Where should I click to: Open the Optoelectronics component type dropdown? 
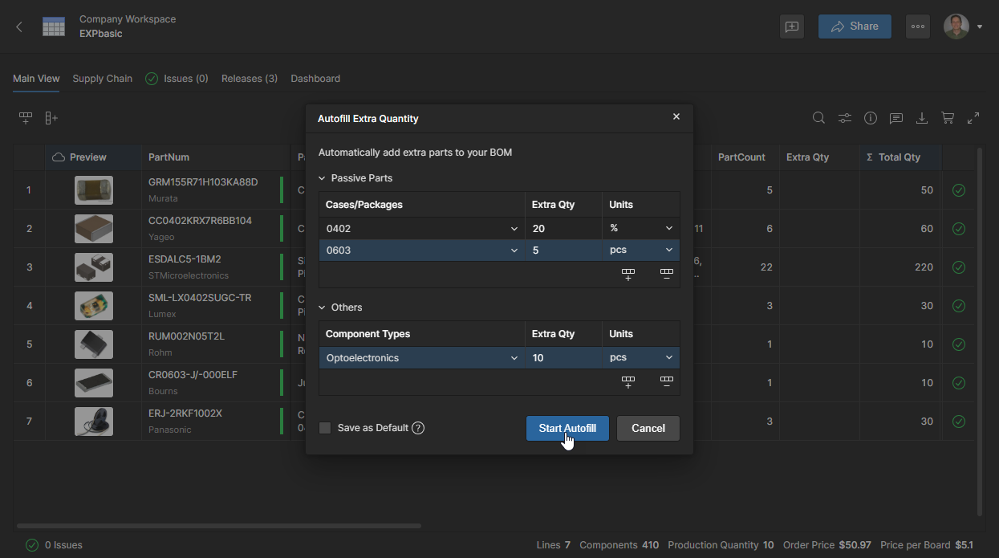click(514, 358)
